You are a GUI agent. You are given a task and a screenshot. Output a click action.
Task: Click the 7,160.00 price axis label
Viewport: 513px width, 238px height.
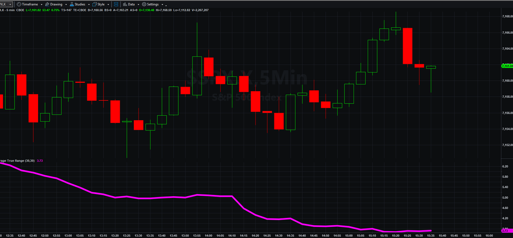pos(507,81)
